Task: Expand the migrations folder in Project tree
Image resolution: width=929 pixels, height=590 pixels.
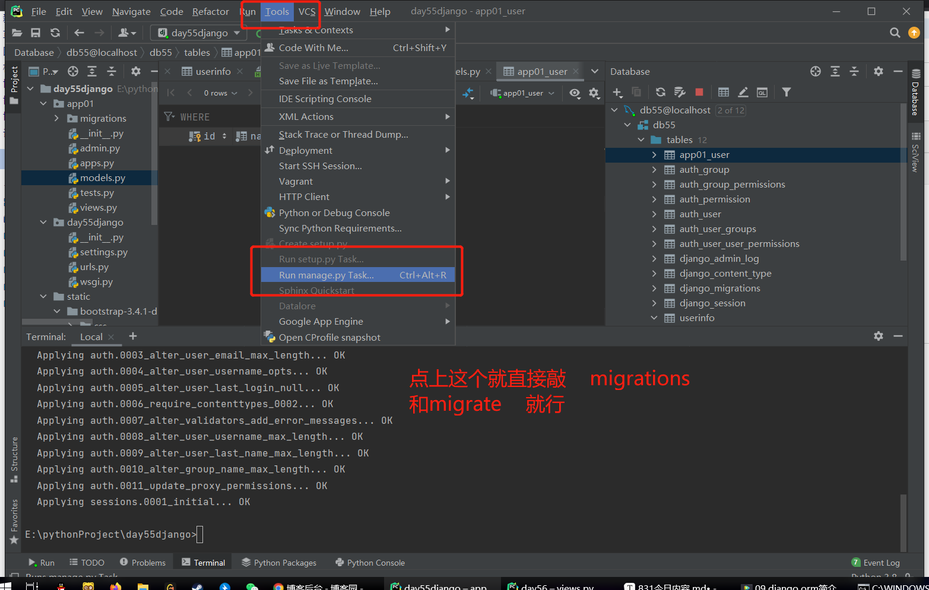Action: pyautogui.click(x=57, y=118)
